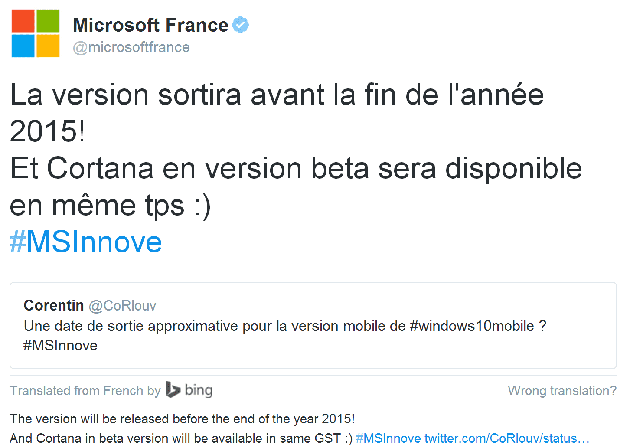Click the translated English tweet text
The width and height of the screenshot is (643, 448).
pos(182,428)
